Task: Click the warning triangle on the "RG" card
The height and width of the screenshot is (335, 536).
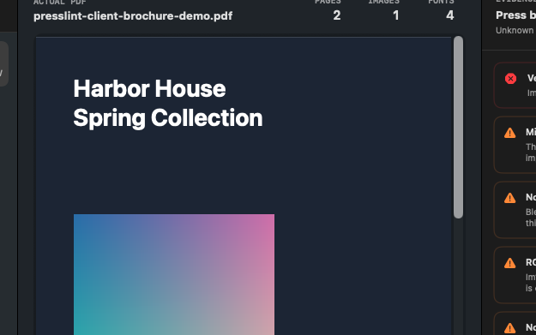Action: (x=509, y=263)
